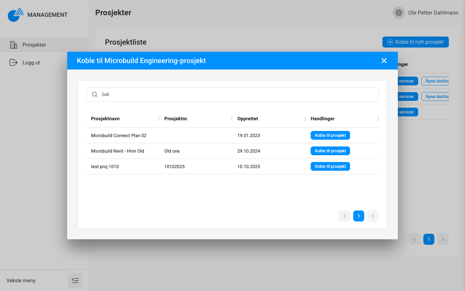Select page 1 in background Prosjektliste pagination
Viewport: 465px width, 291px height.
point(429,239)
